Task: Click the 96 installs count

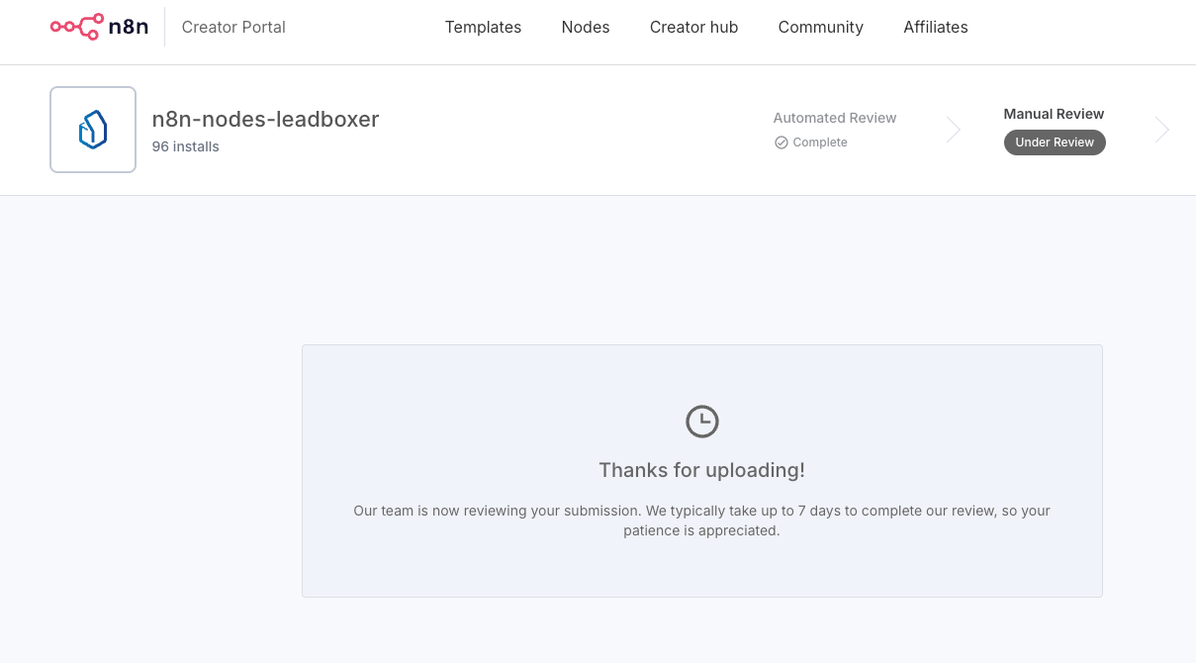Action: click(185, 146)
